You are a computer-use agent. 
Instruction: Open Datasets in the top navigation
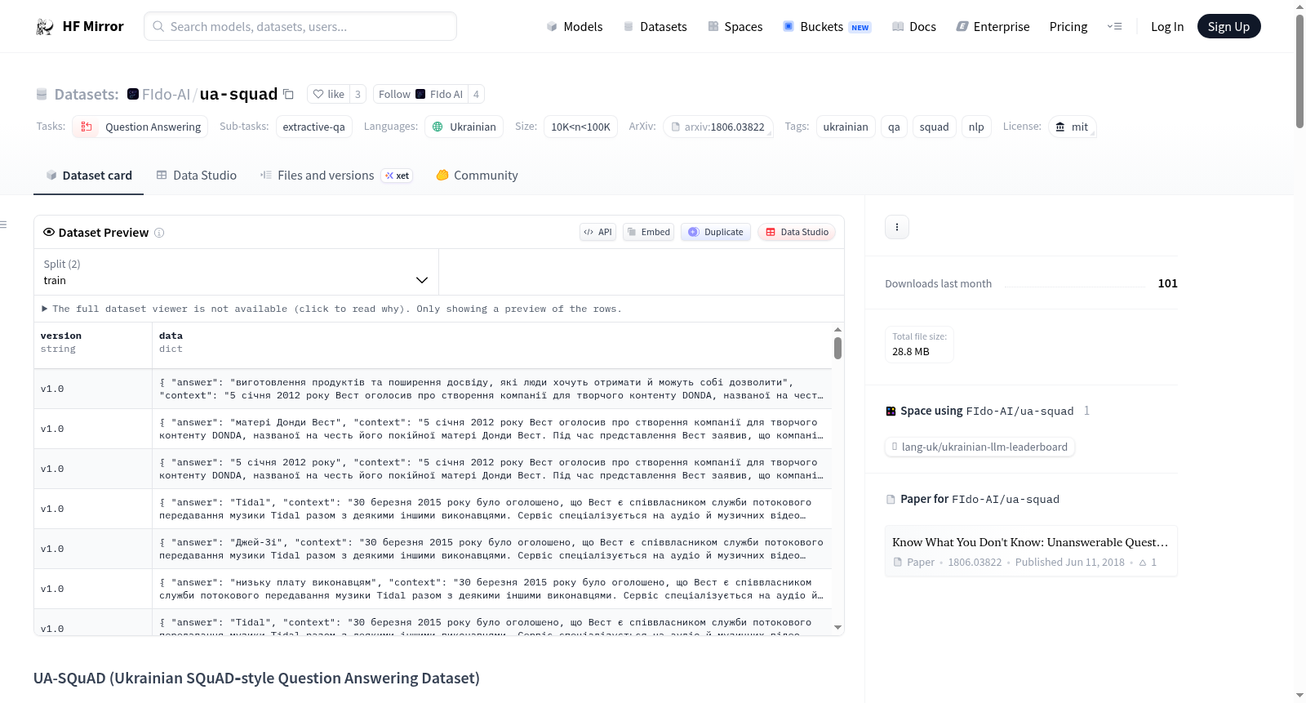coord(655,27)
